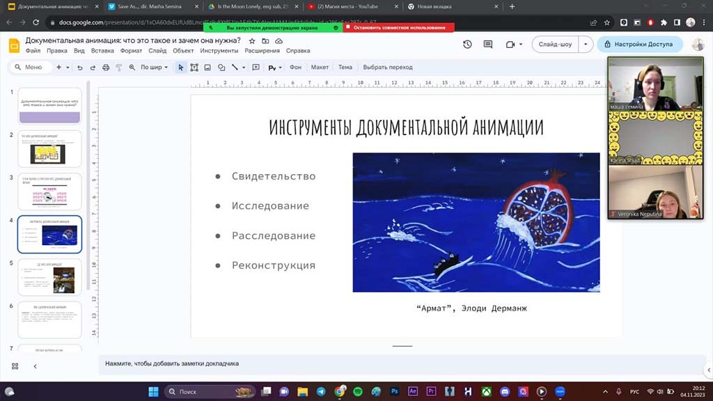Viewport: 713px width, 401px height.
Task: Show hidden system tray icons
Action: coord(605,391)
